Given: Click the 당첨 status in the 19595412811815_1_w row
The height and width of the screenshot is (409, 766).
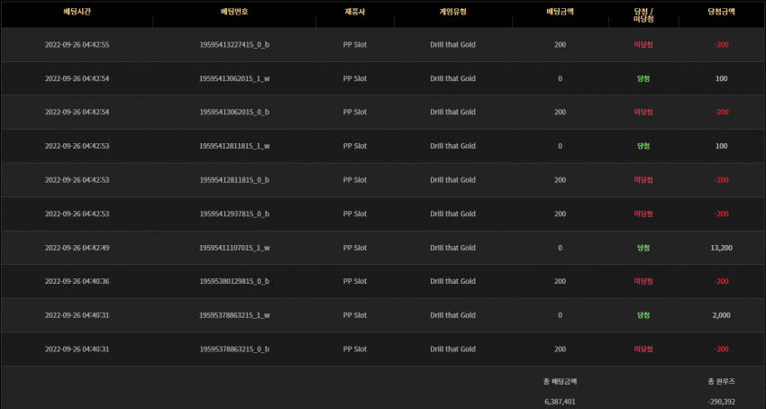Looking at the screenshot, I should [643, 146].
